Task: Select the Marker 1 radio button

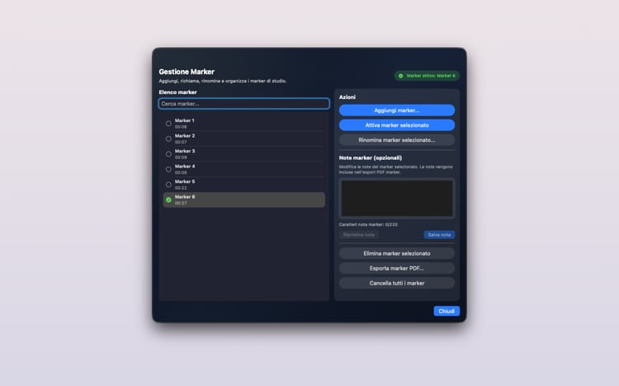Action: 168,124
